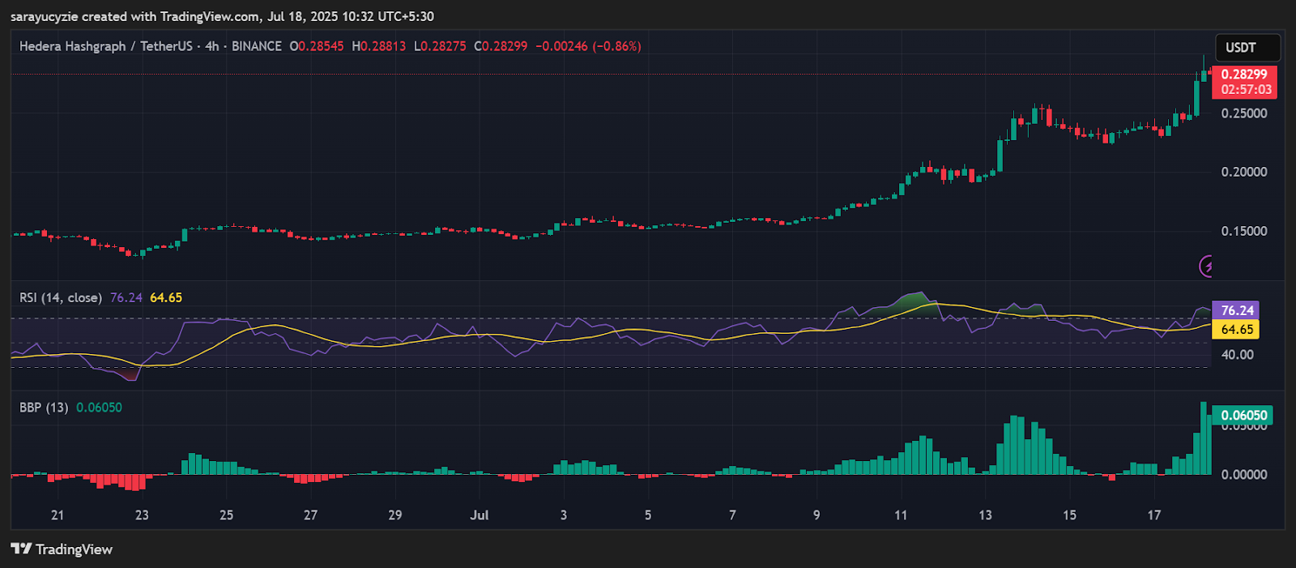
Task: Click the date label 25 on time axis
Action: coord(227,515)
